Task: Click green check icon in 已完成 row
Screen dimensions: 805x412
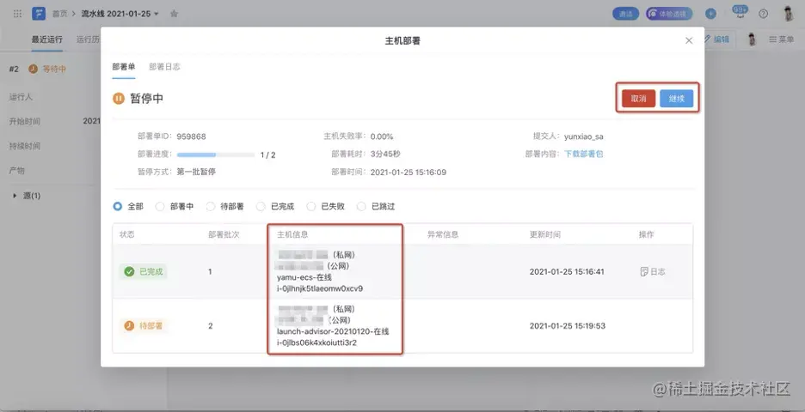Action: point(129,271)
